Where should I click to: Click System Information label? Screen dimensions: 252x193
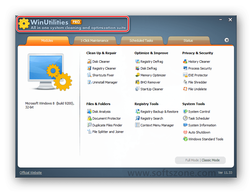click(x=202, y=125)
